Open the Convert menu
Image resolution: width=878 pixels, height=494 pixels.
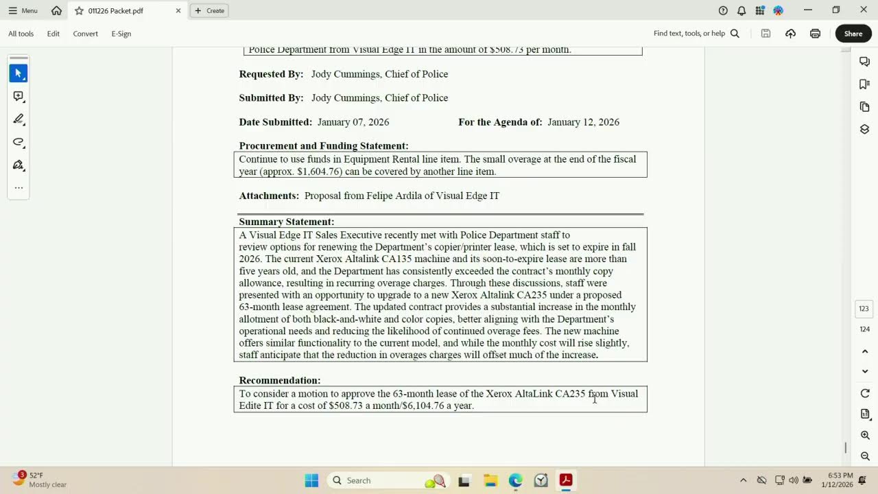pyautogui.click(x=86, y=34)
